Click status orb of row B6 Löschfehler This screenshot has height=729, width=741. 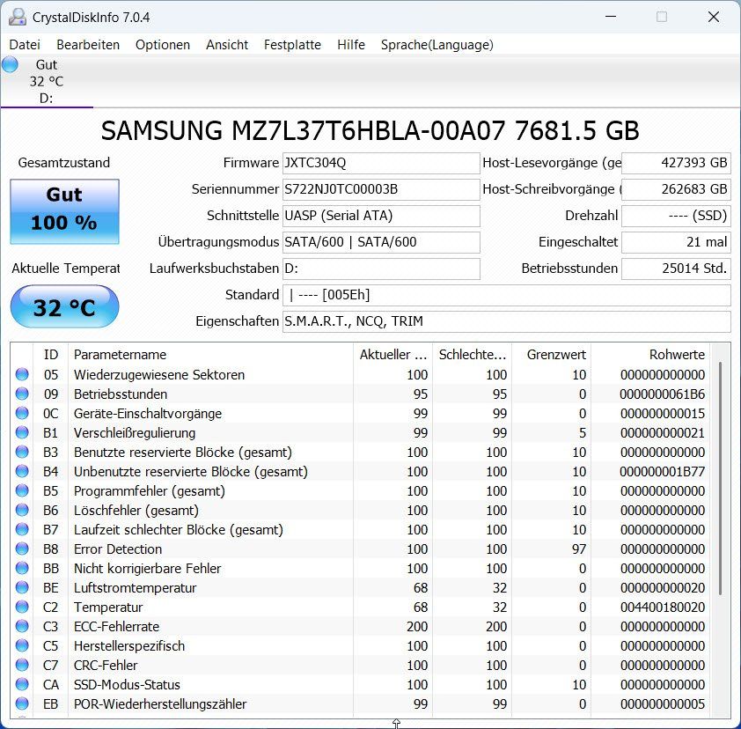[22, 510]
